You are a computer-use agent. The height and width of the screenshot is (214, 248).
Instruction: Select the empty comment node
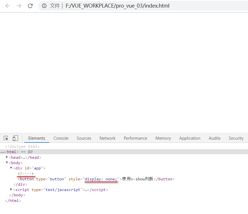coord(26,174)
